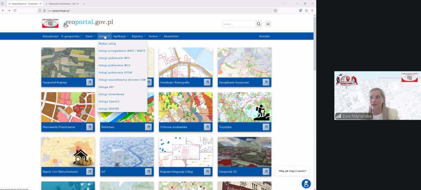The width and height of the screenshot is (421, 190).
Task: Reload the page with refresh icon
Action: click(15, 10)
